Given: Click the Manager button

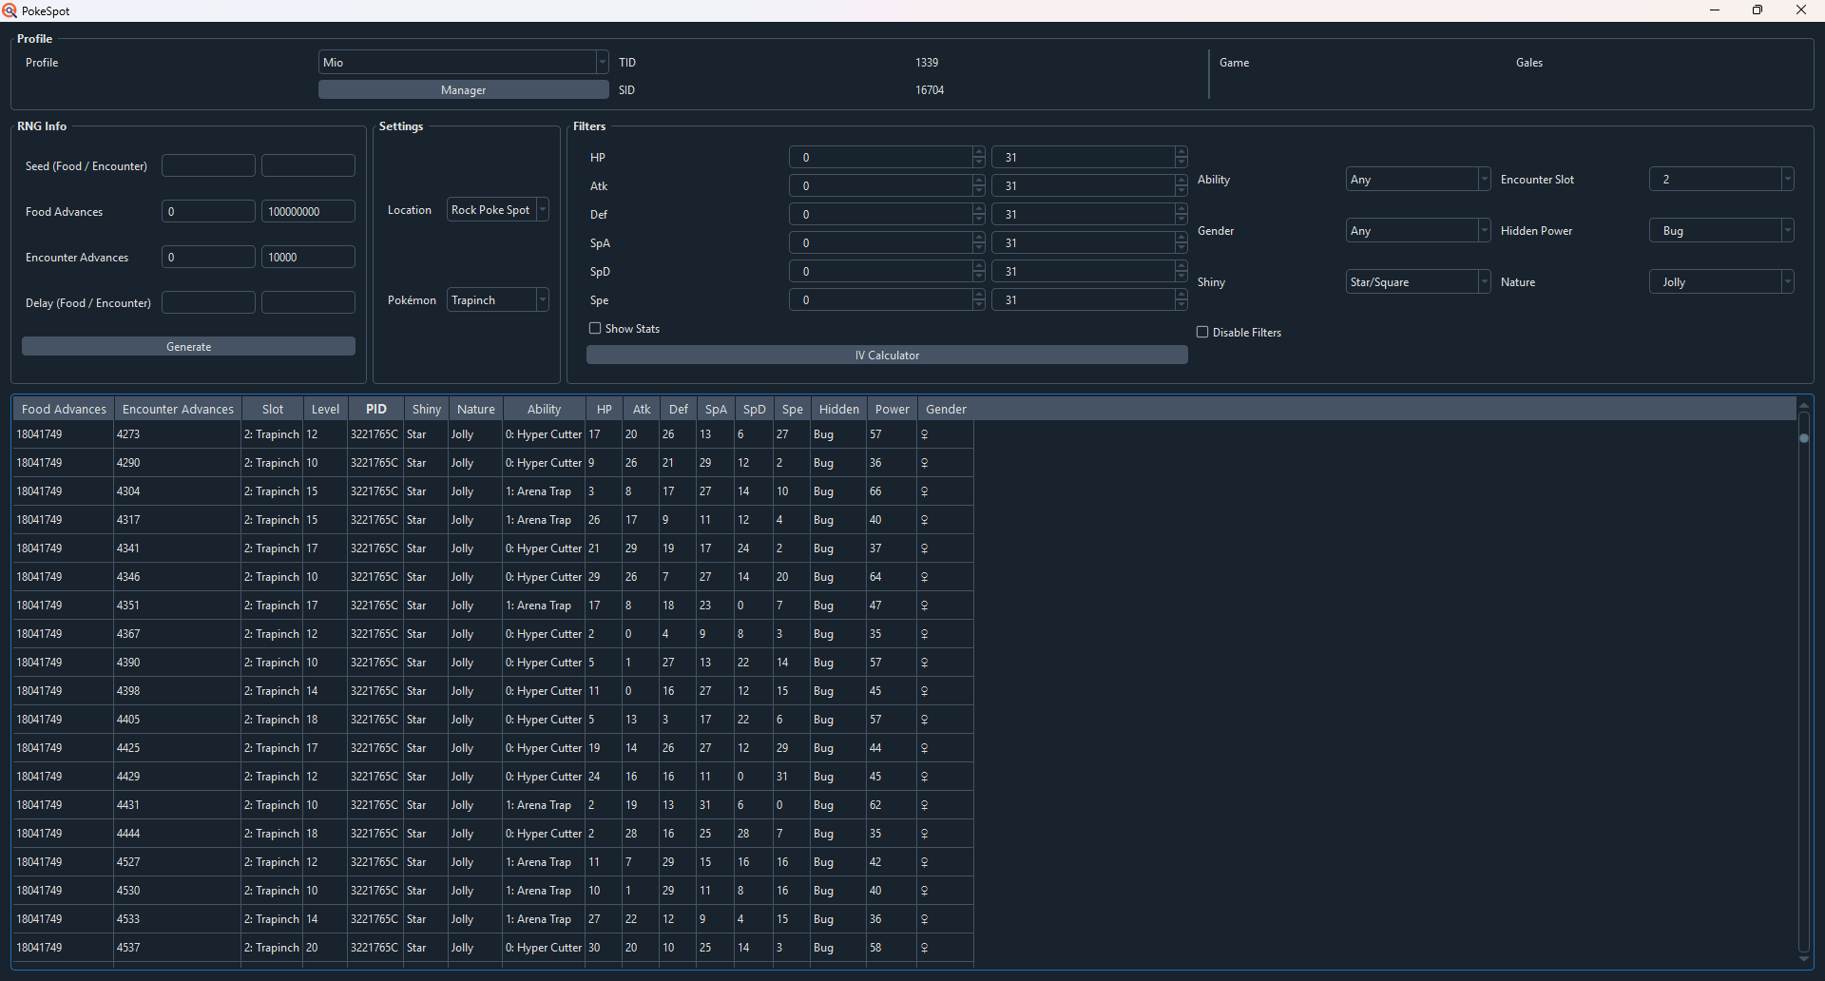Looking at the screenshot, I should tap(463, 89).
